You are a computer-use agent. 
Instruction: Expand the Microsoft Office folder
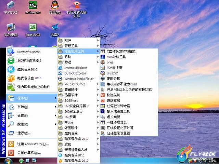coord(79,84)
